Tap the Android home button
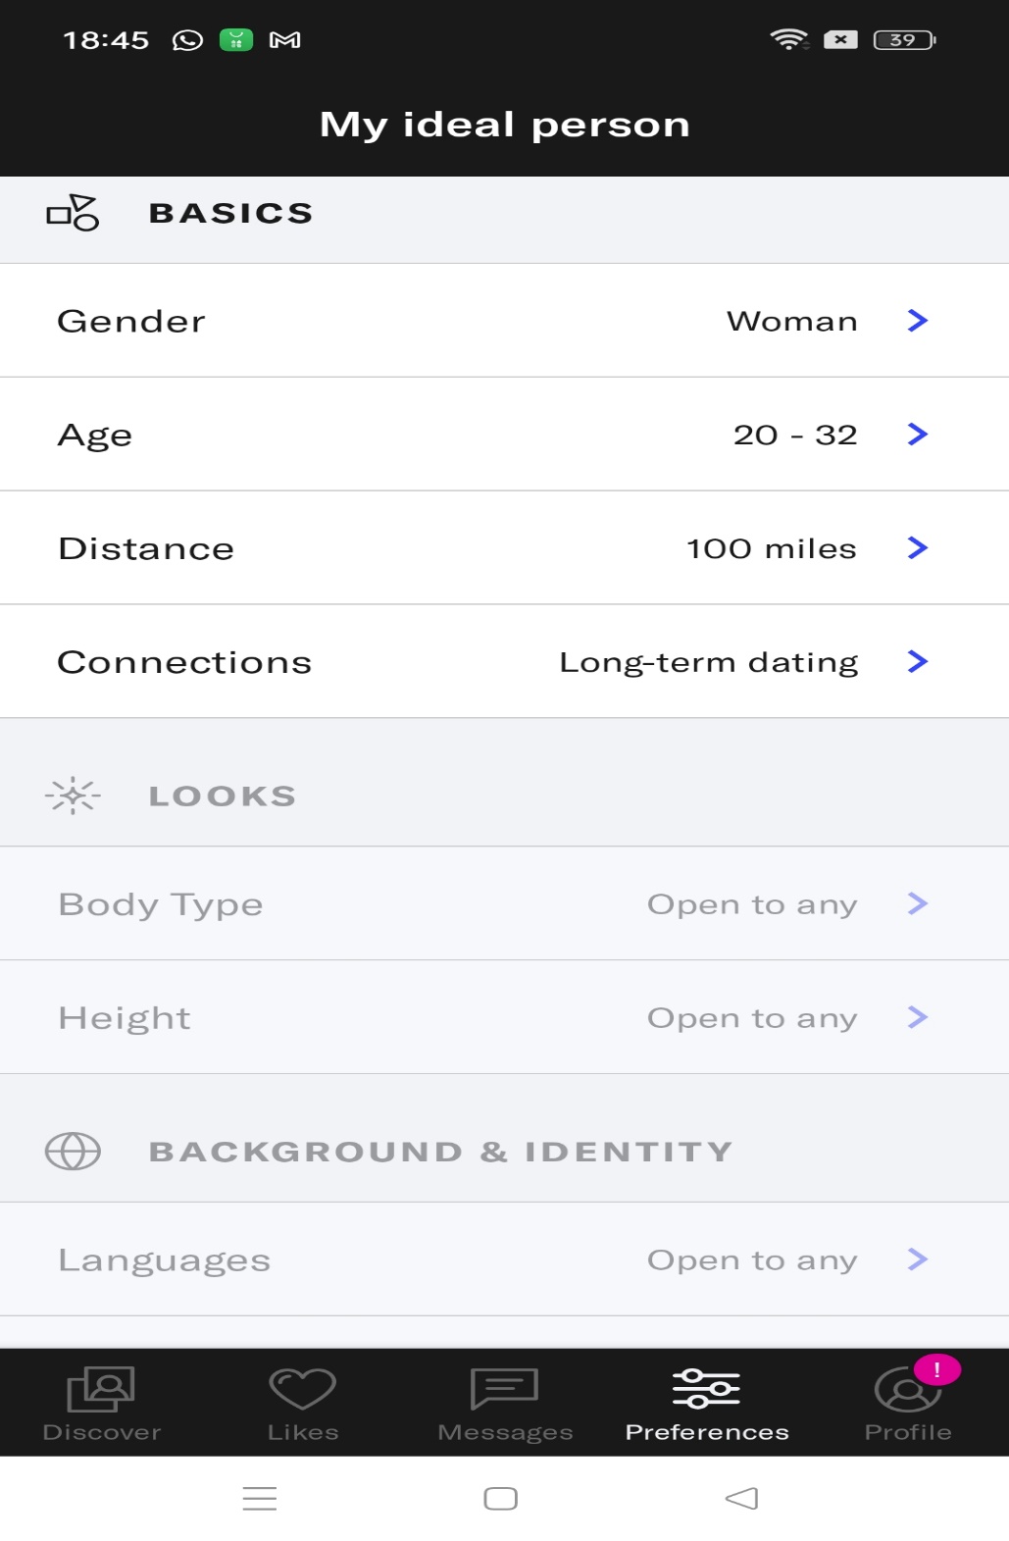Image resolution: width=1009 pixels, height=1541 pixels. pos(501,1499)
